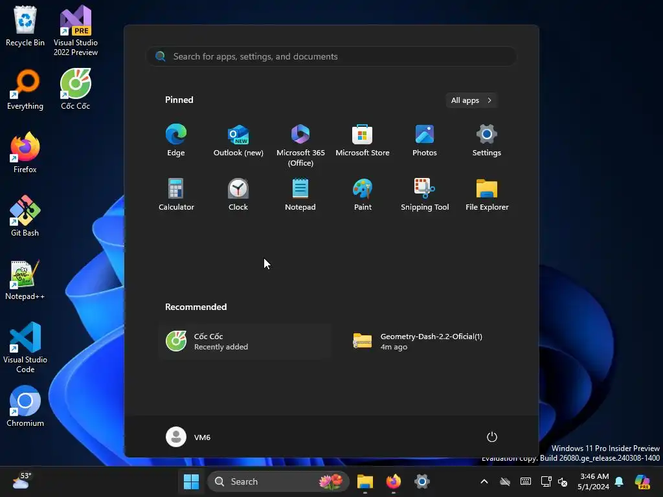This screenshot has height=497, width=663.
Task: Launch the Clock app
Action: click(238, 195)
